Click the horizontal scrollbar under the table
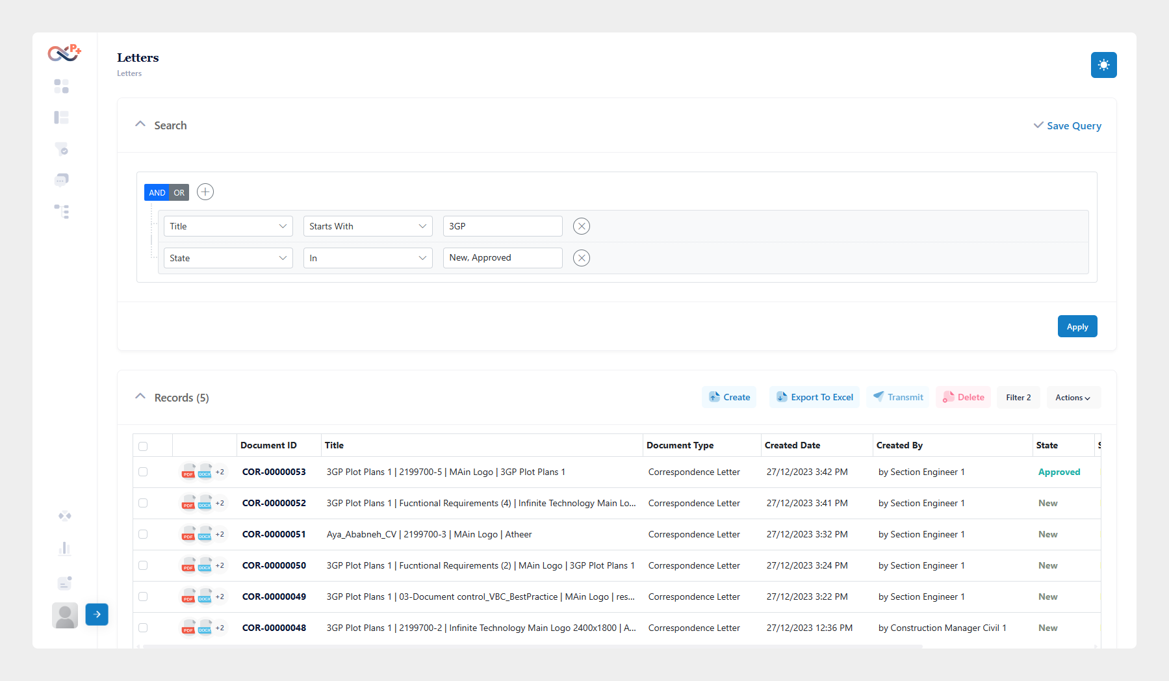Viewport: 1169px width, 681px height. 533,647
